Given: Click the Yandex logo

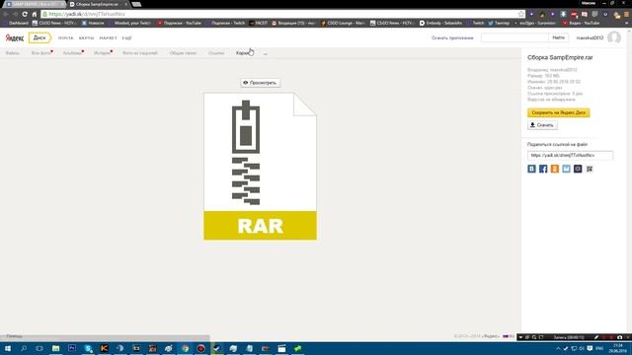Looking at the screenshot, I should [14, 37].
